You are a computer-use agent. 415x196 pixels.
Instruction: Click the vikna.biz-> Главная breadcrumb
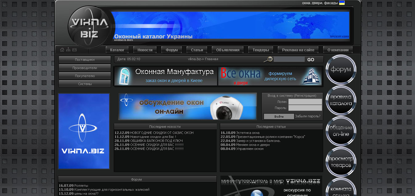pyautogui.click(x=203, y=59)
